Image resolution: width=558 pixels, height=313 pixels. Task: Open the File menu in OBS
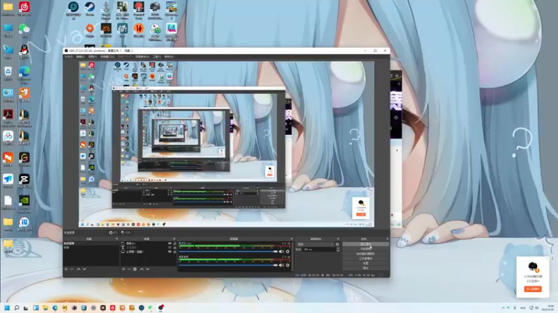68,56
